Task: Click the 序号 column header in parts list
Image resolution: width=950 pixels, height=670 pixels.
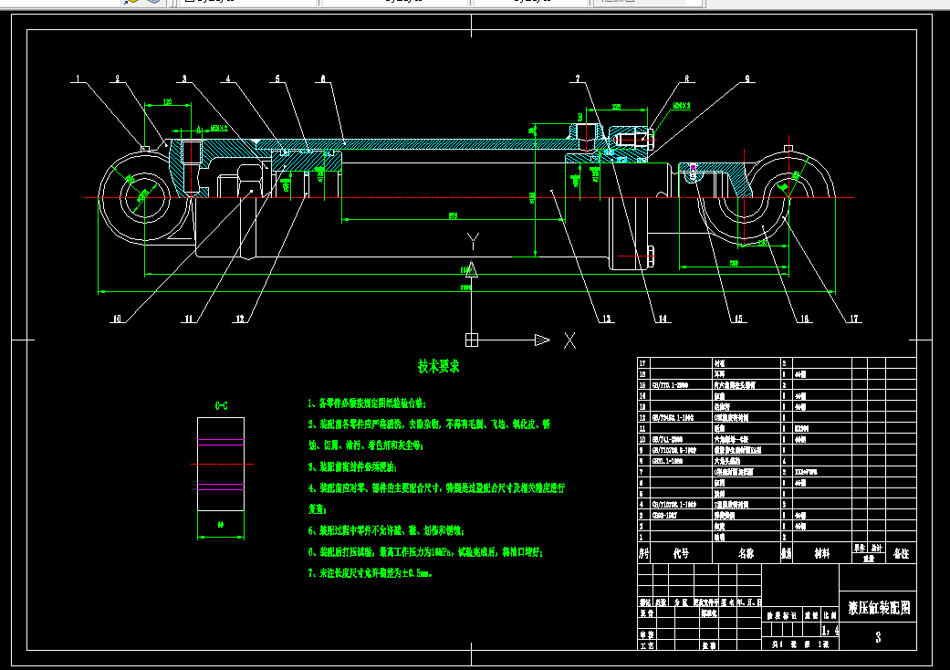Action: 644,553
